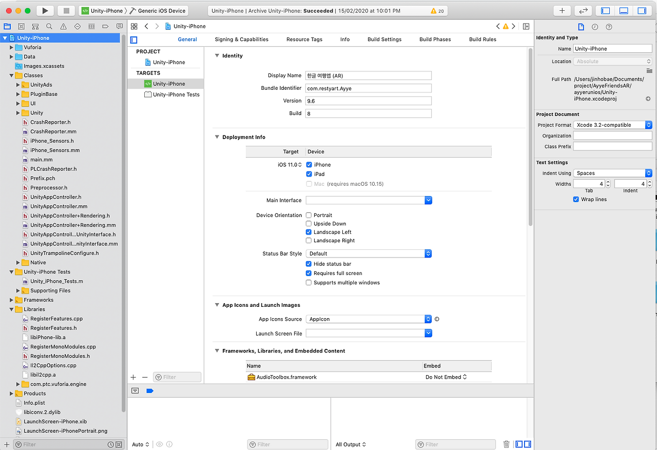Click the Run (play) button
The height and width of the screenshot is (450, 657).
[45, 10]
